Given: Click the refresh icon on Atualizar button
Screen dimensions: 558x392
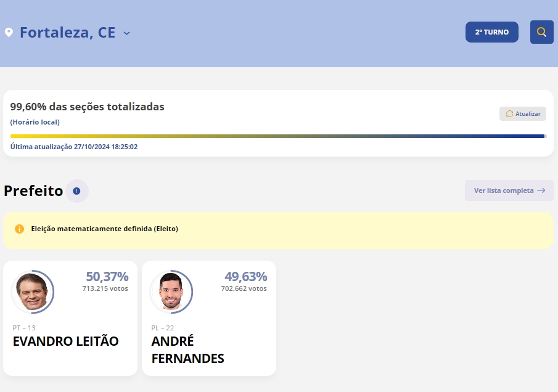Looking at the screenshot, I should (509, 113).
